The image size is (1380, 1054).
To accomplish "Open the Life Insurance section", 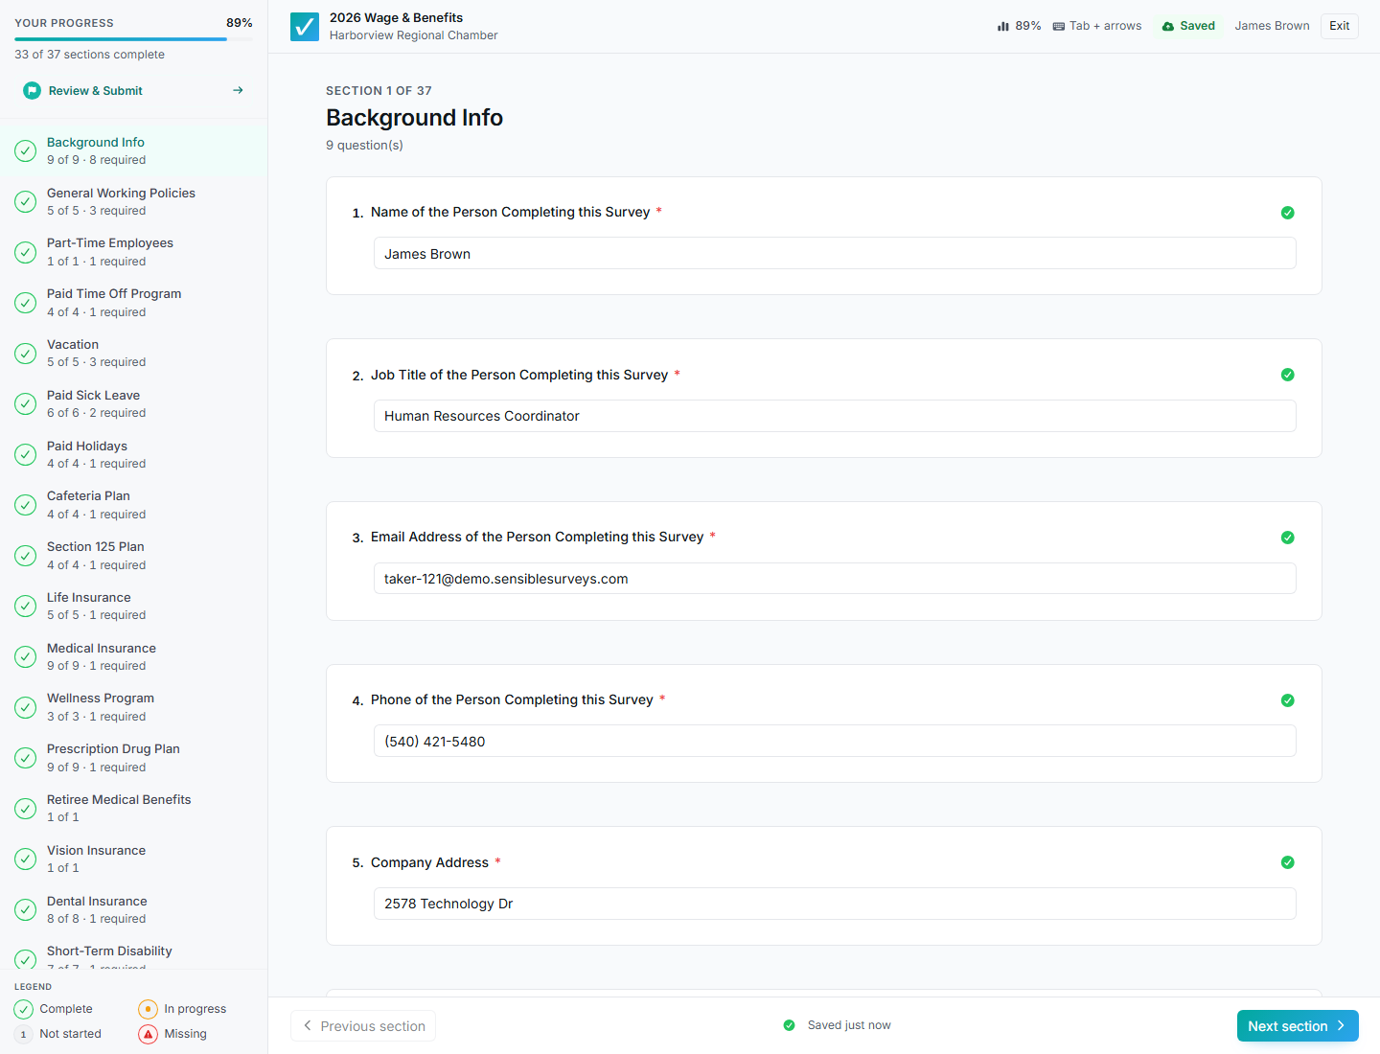I will pyautogui.click(x=133, y=606).
